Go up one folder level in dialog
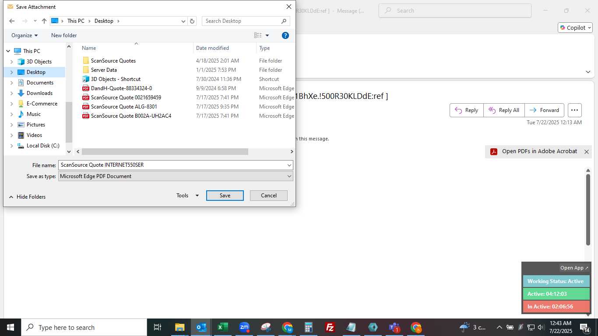The height and width of the screenshot is (336, 598). pos(44,21)
